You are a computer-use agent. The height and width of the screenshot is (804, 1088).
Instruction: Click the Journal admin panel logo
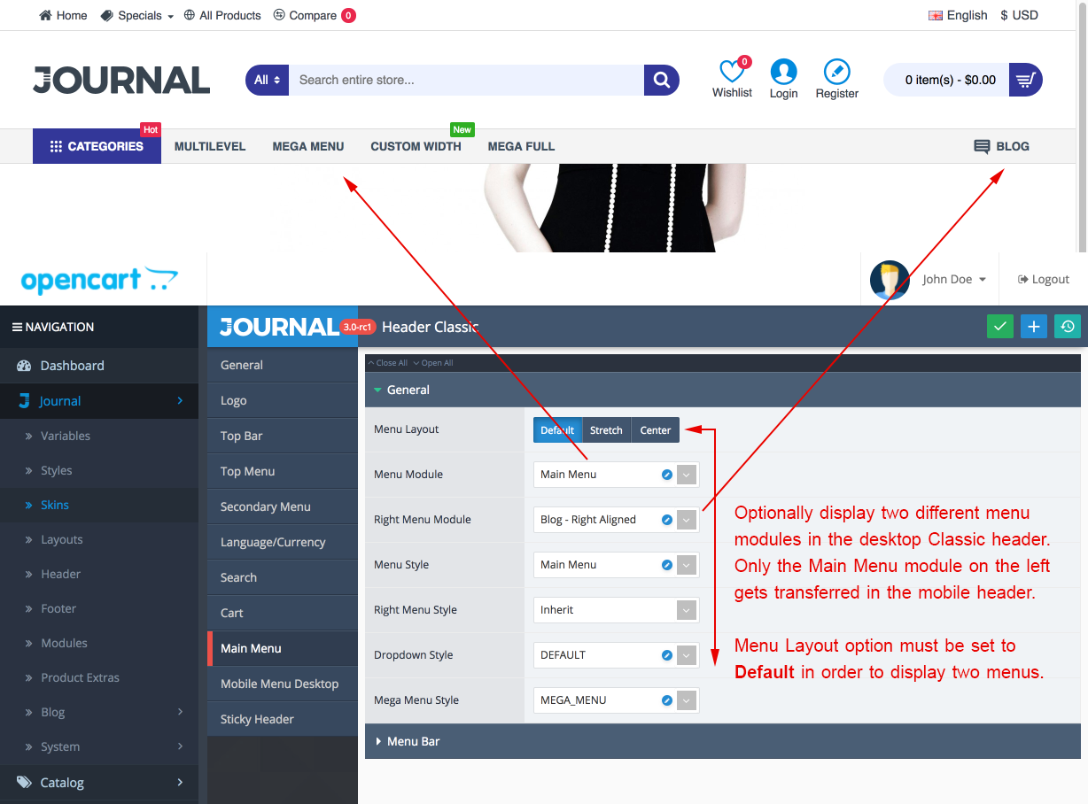[x=278, y=327]
